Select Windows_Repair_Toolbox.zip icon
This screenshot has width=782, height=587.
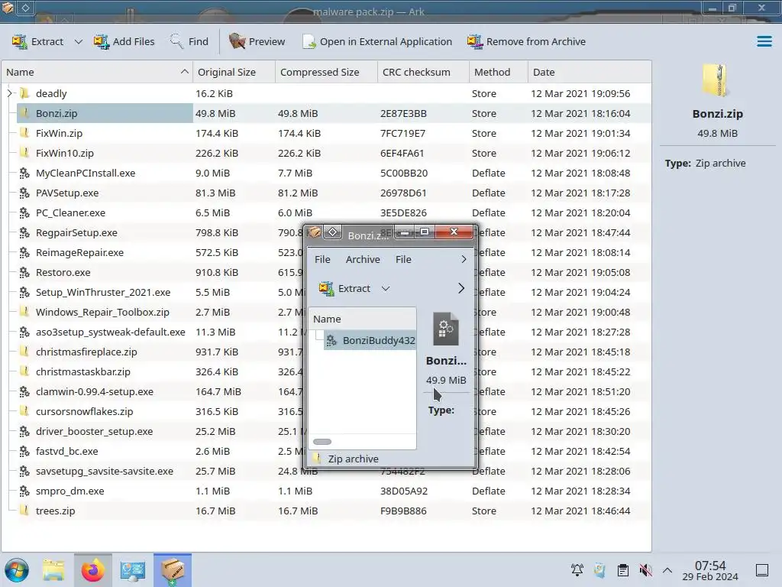[x=24, y=313]
